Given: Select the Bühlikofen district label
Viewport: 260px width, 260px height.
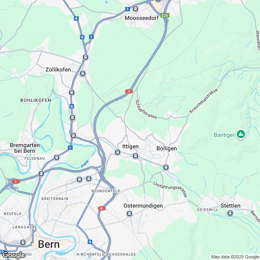Looking at the screenshot, I should 36,100.
